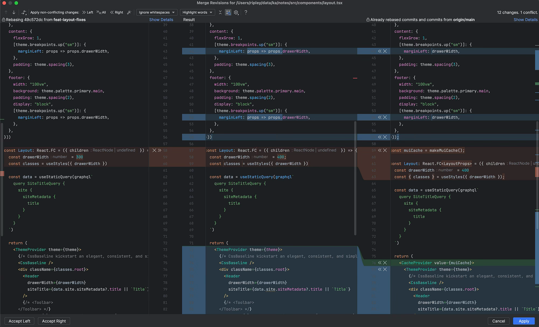Image resolution: width=539 pixels, height=327 pixels.
Task: Open Ignore whitespaces dropdown
Action: (157, 12)
